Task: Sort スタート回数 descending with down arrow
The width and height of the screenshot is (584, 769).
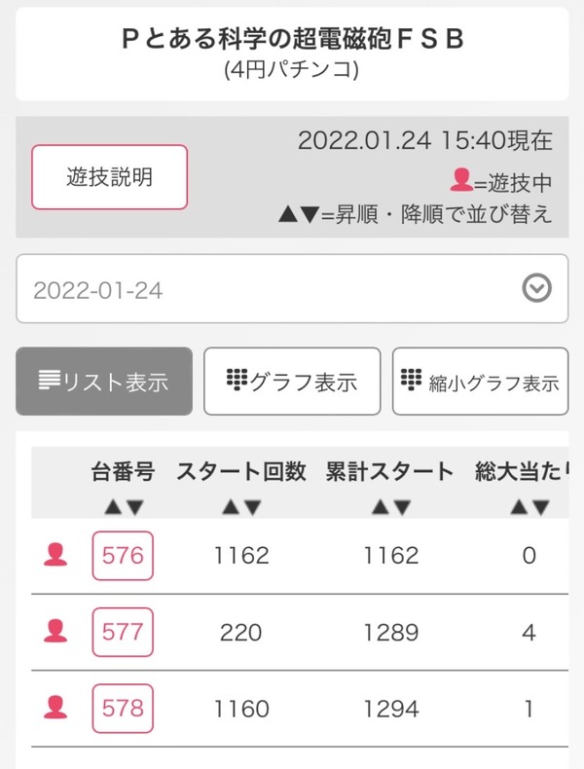Action: click(252, 506)
